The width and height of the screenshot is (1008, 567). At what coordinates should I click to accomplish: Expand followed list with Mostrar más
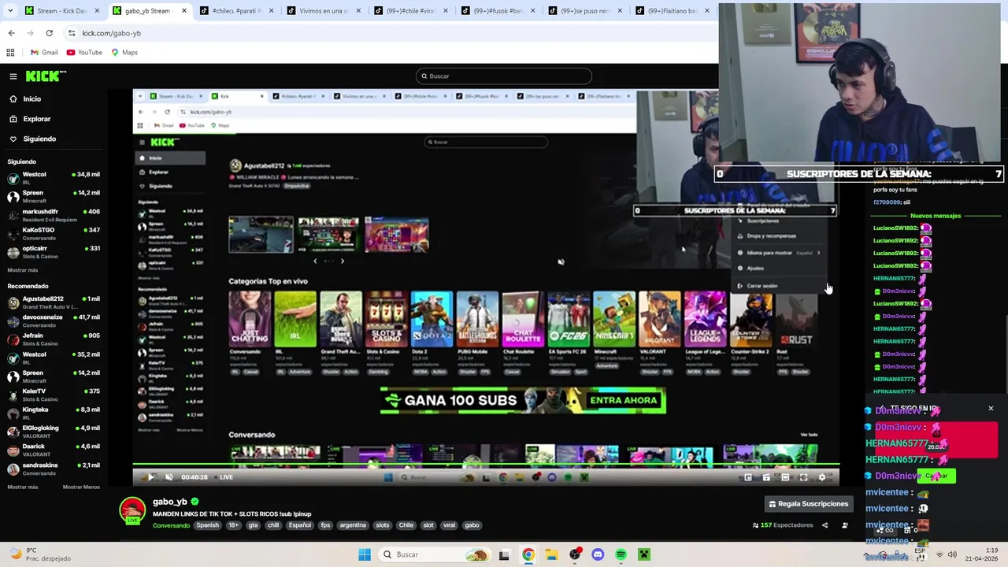(x=23, y=270)
